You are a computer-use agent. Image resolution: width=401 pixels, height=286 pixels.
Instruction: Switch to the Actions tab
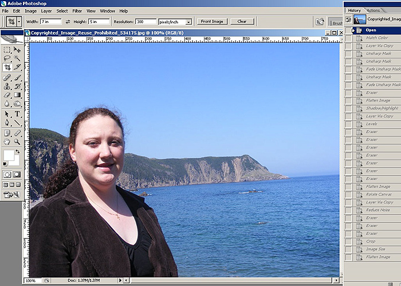click(373, 10)
